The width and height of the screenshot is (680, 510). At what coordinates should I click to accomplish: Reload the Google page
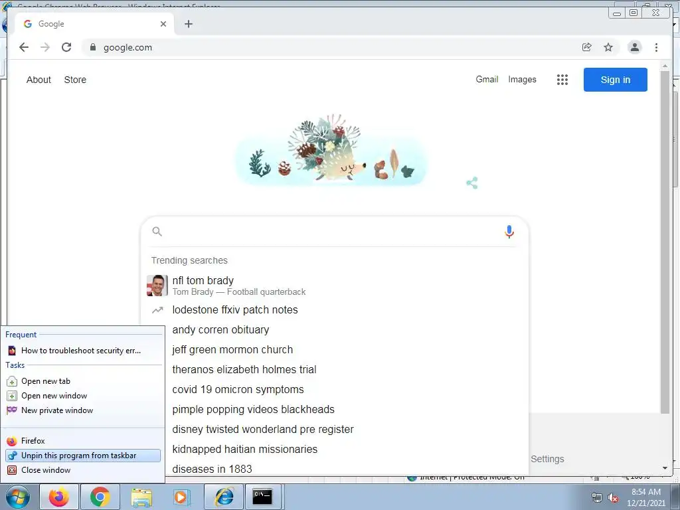[66, 47]
